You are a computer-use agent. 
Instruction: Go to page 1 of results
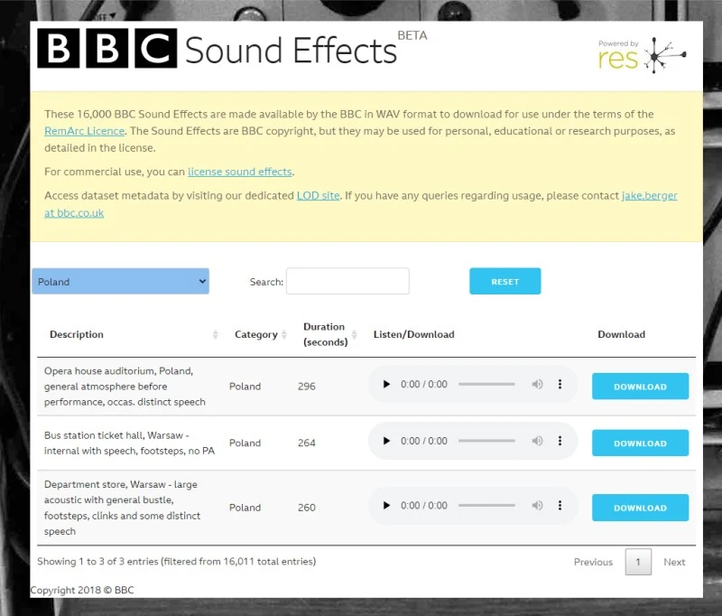638,562
